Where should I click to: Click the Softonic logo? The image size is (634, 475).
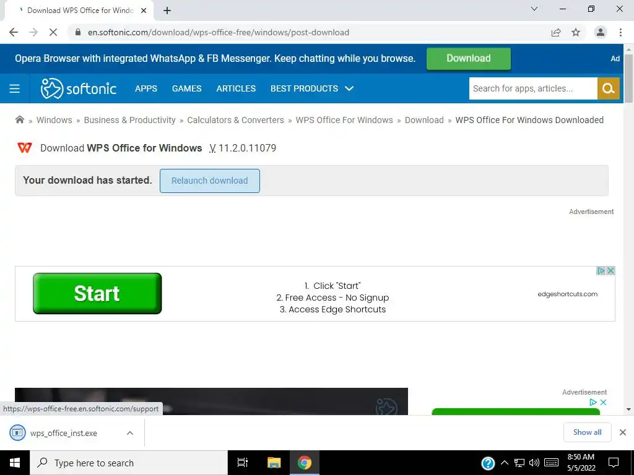coord(79,88)
